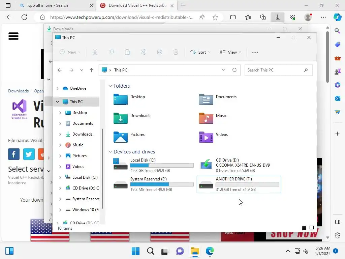Image resolution: width=345 pixels, height=259 pixels.
Task: Select Local Disk (C:) drive
Action: coord(153,165)
